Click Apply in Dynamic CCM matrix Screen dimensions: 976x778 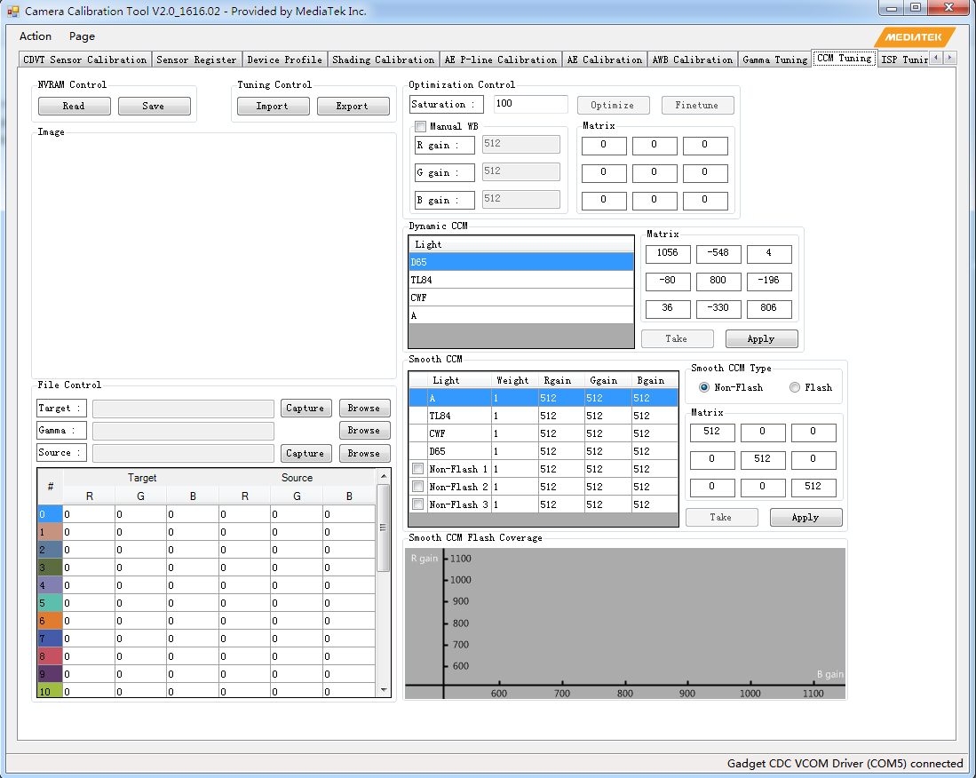point(761,338)
